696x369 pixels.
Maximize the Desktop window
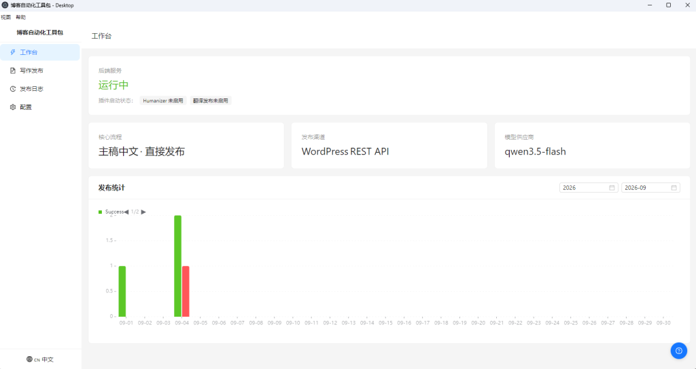[669, 5]
